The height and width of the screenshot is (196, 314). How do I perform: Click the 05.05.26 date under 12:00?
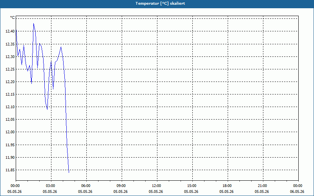[x=156, y=192]
